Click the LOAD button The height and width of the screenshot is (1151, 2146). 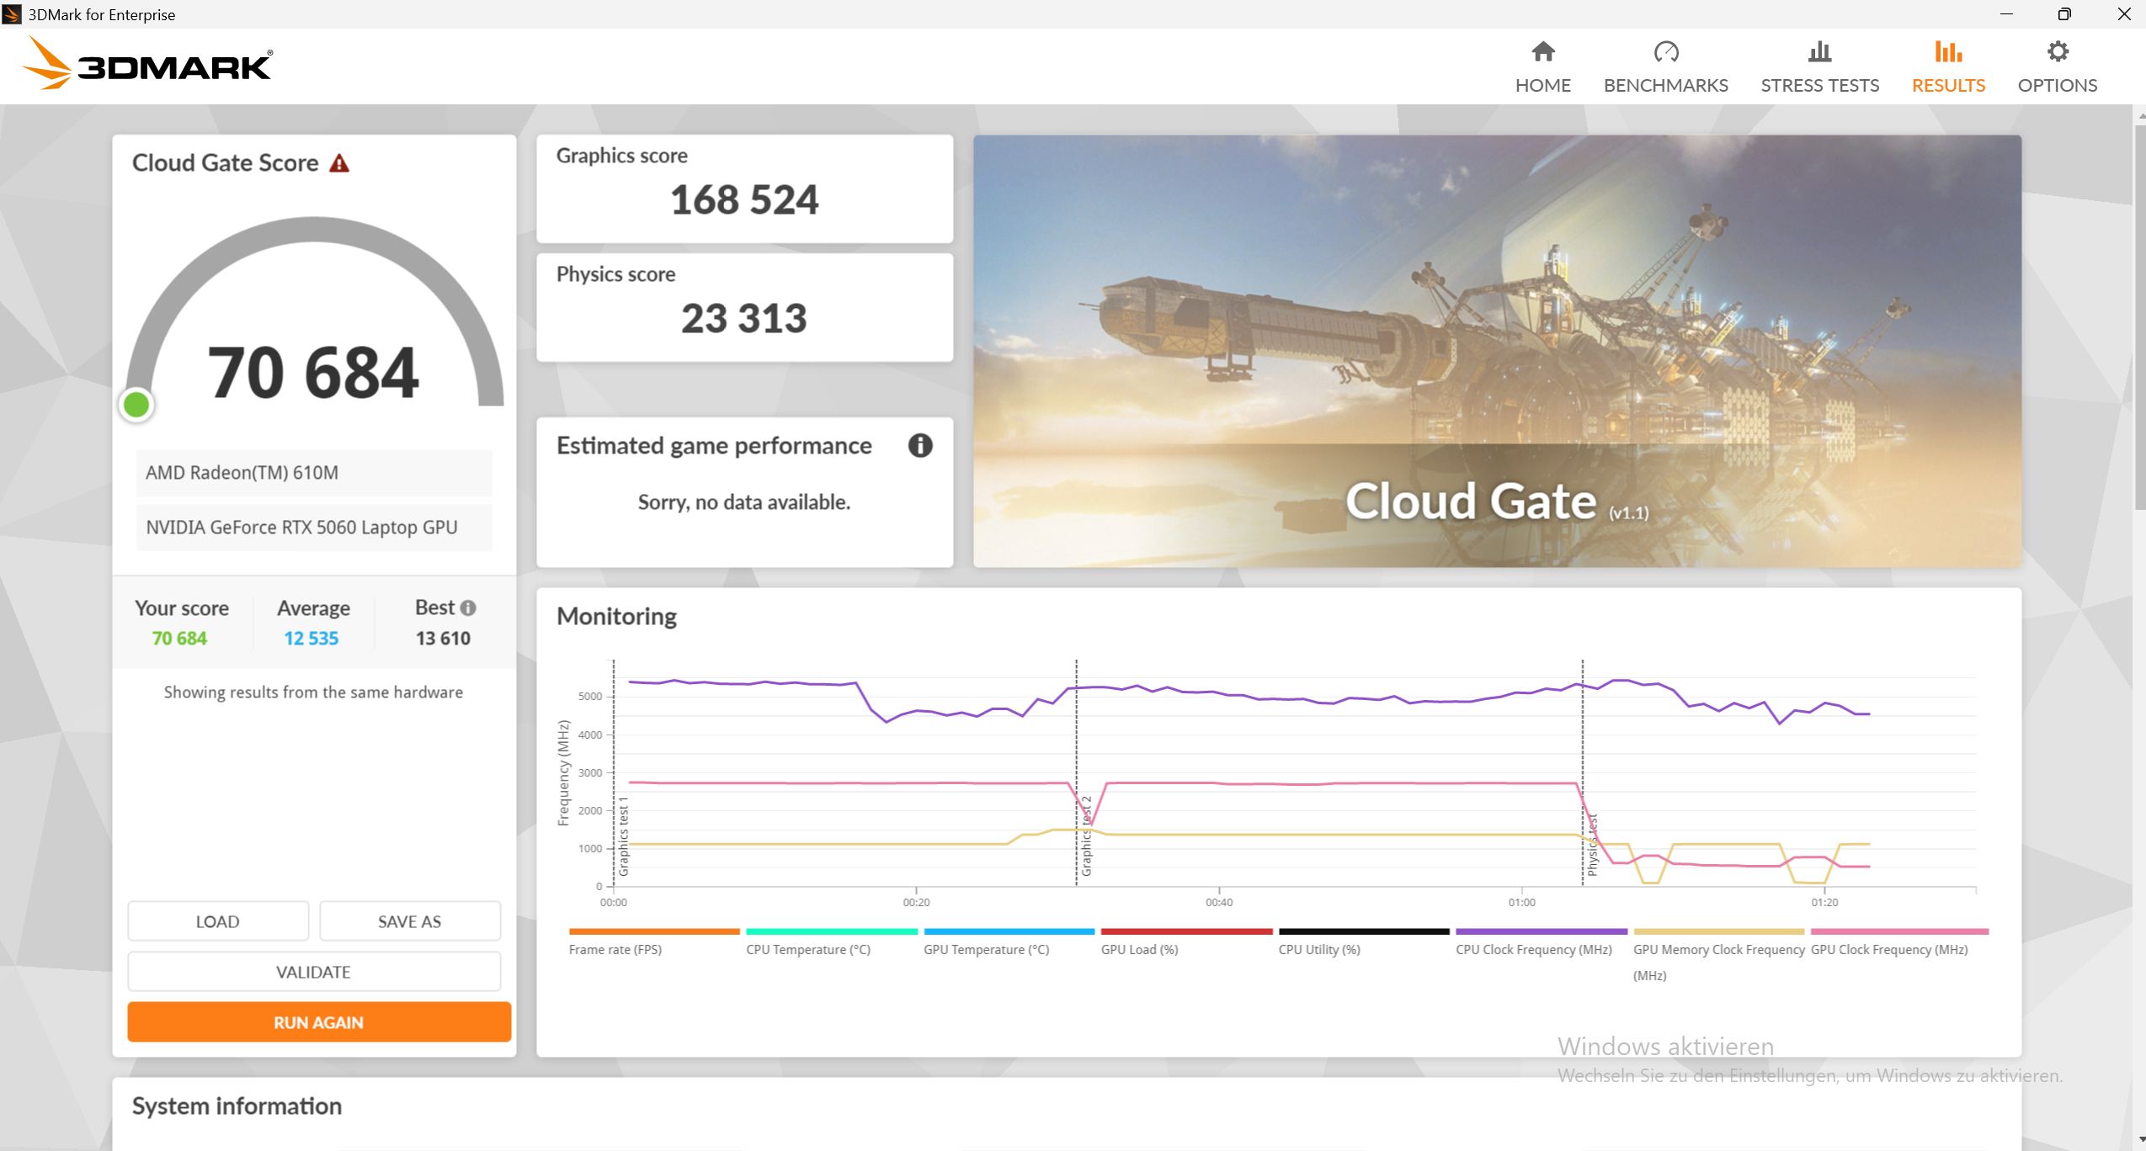pos(217,921)
